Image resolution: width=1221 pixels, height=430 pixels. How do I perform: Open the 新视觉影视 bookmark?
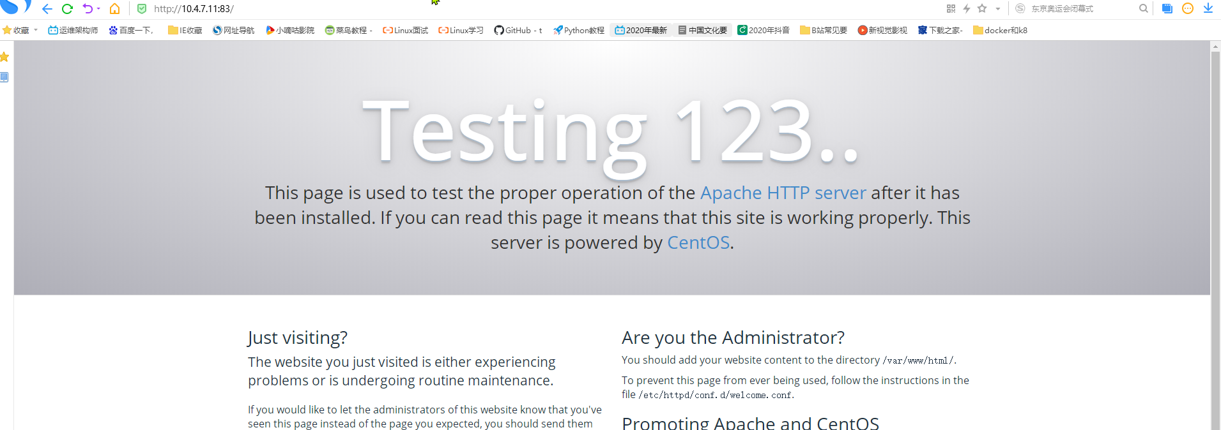(x=882, y=31)
